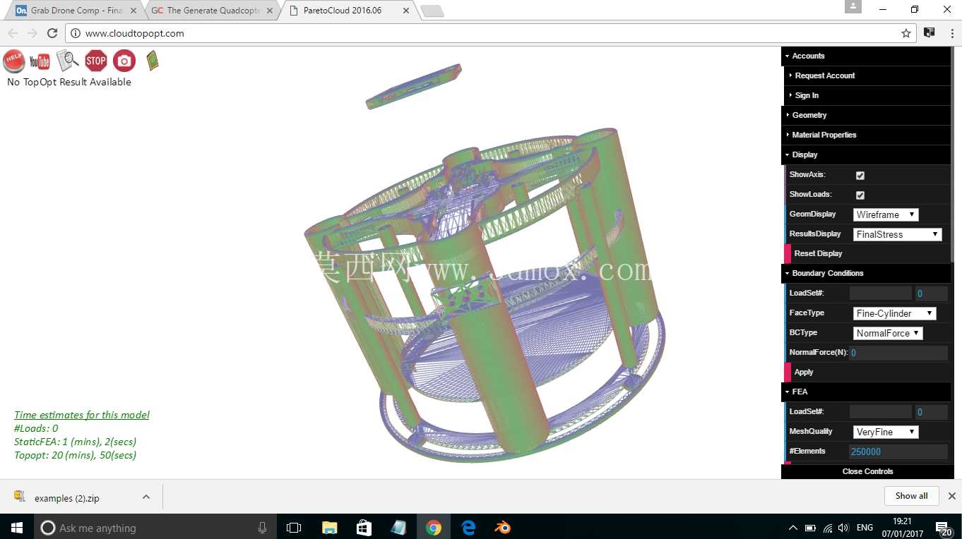Go forward using the browser forward arrow

32,33
